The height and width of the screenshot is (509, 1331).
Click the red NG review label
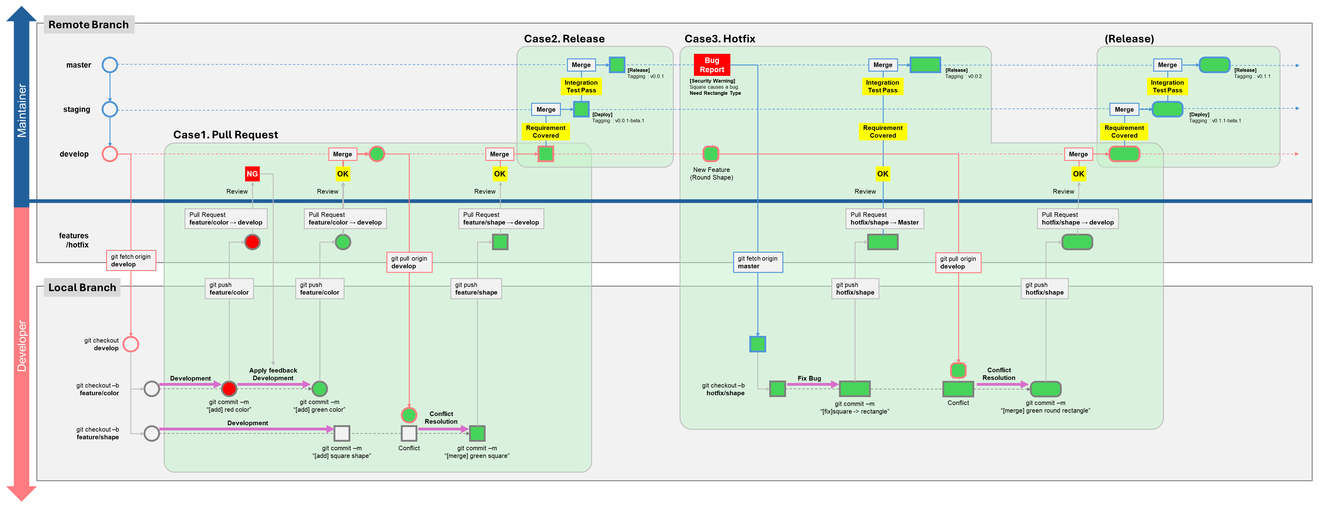pos(252,174)
